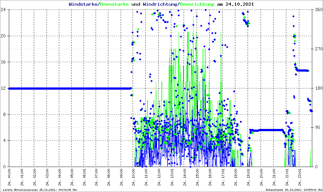Click the time label '24. 19:01'
Image resolution: width=323 pixels, height=192 pixels.
click(249, 177)
